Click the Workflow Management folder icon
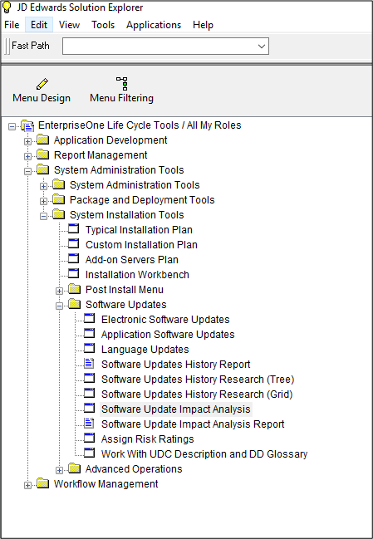Image resolution: width=373 pixels, height=539 pixels. 43,483
